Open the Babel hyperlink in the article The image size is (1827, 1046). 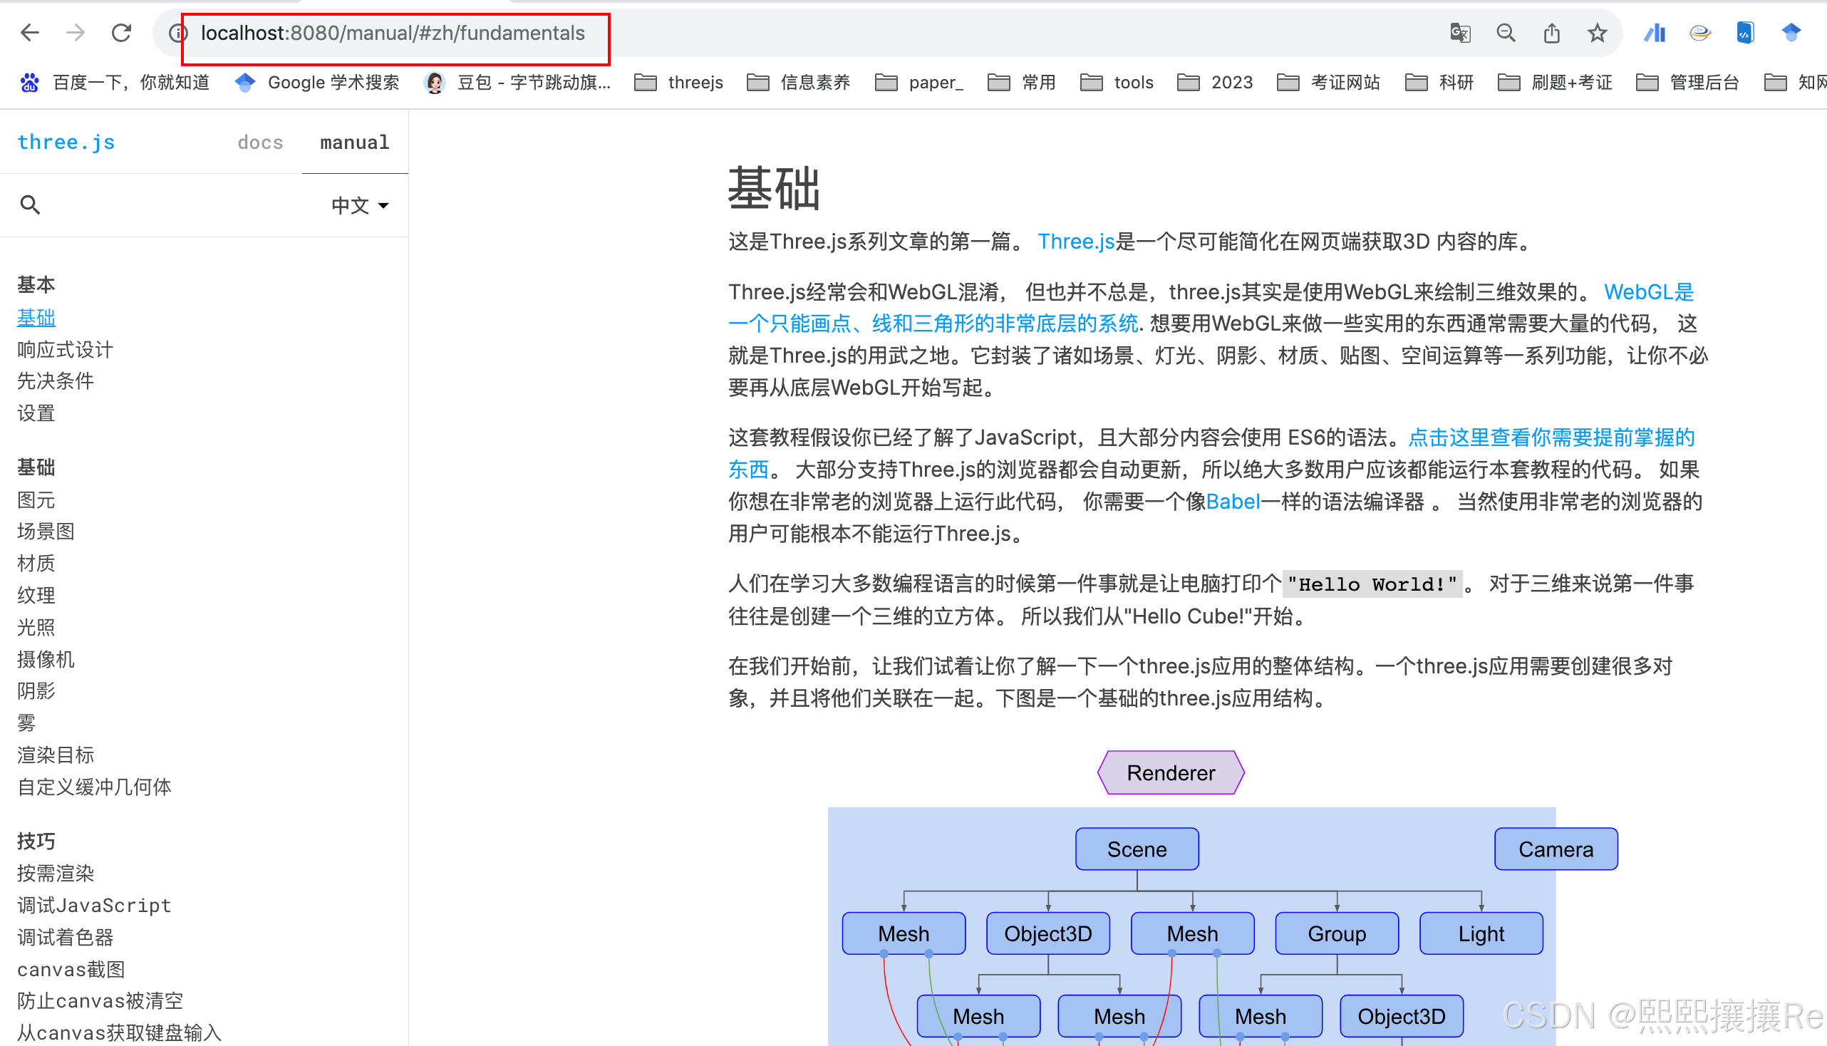(x=1232, y=502)
